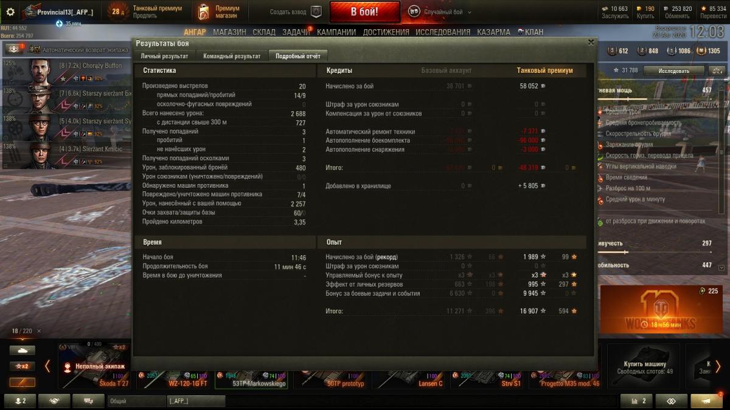The image size is (730, 410).
Task: Open the МАГАЗИН menu tab
Action: tap(230, 32)
